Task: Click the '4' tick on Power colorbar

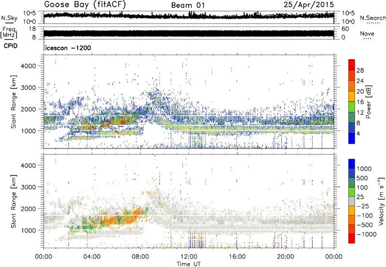Action: pyautogui.click(x=358, y=133)
